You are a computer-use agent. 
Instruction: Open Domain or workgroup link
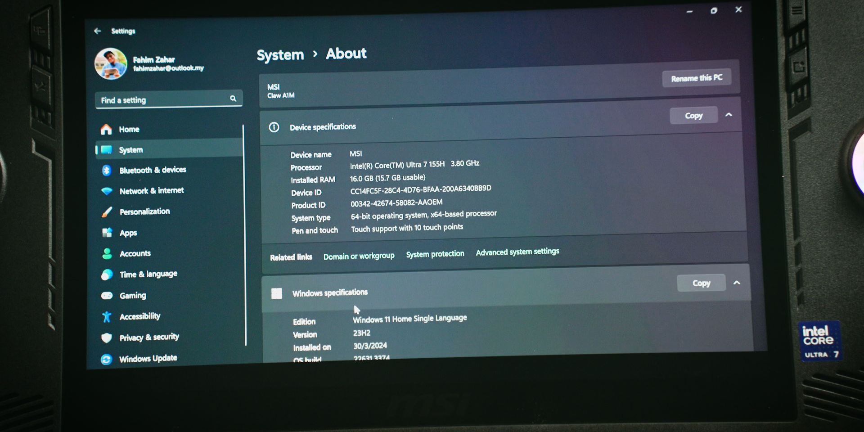[x=359, y=256]
